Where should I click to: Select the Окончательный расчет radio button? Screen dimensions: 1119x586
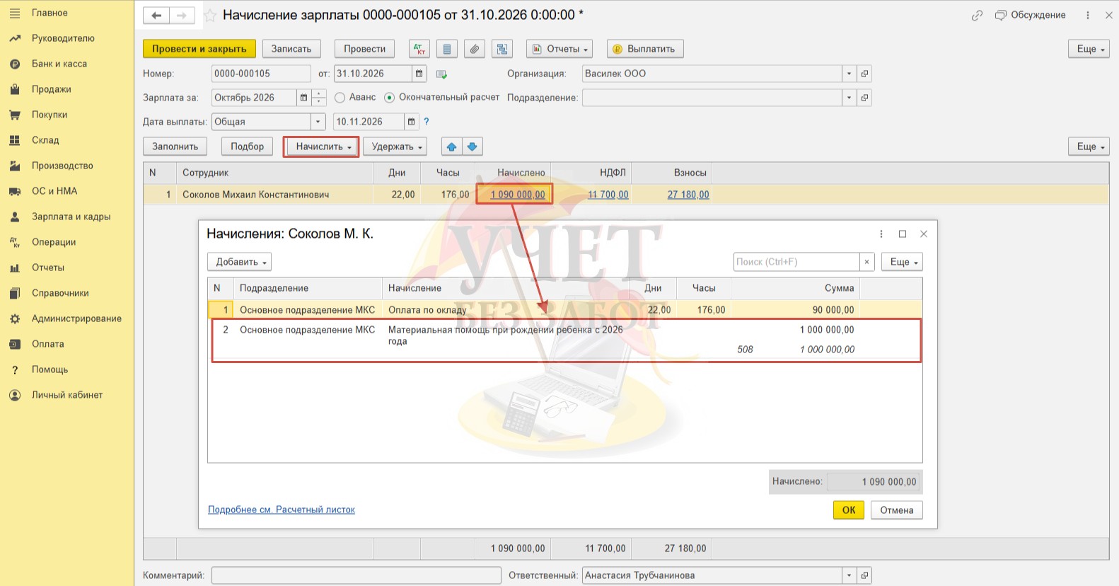(389, 98)
